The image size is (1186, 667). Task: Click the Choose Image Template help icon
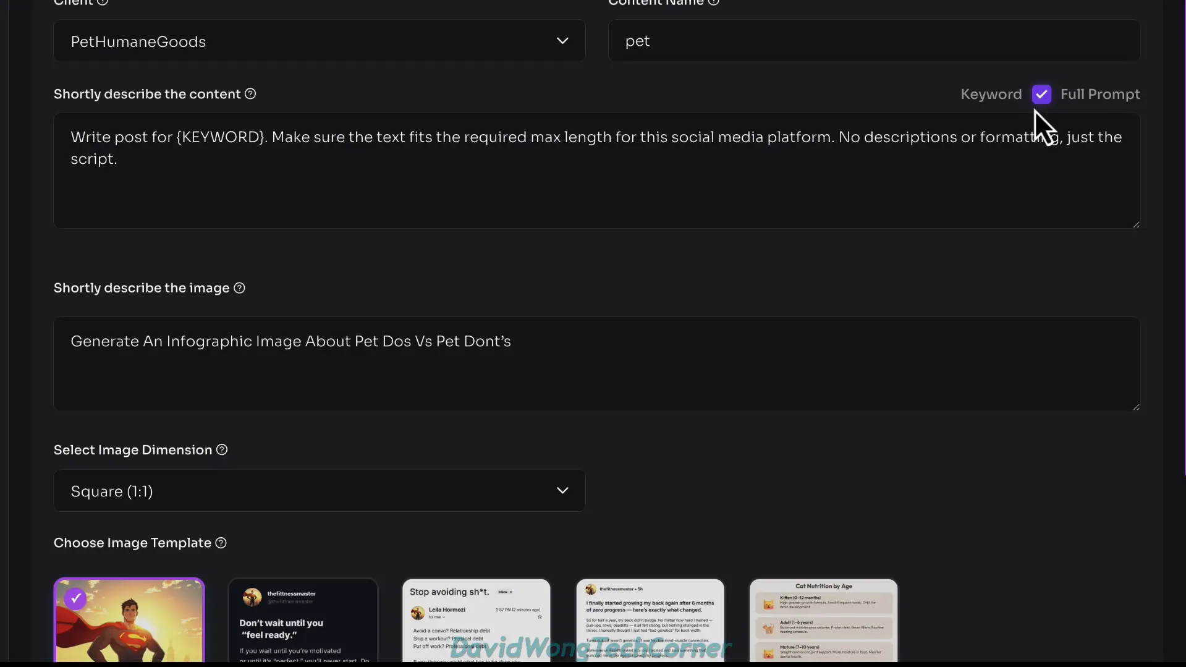pos(221,543)
